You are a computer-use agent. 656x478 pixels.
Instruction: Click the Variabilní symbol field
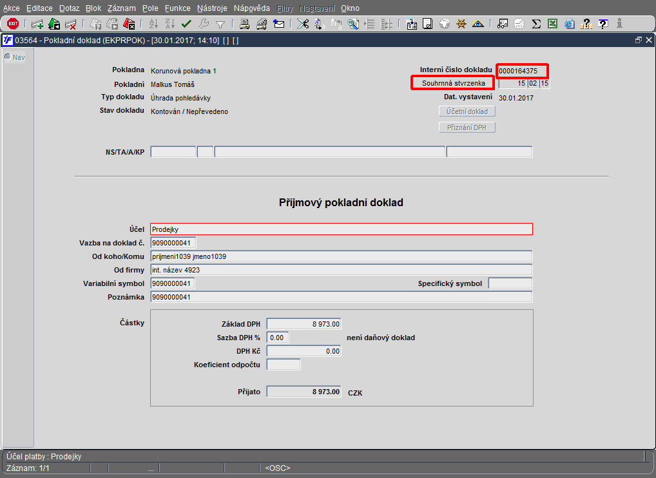(172, 283)
